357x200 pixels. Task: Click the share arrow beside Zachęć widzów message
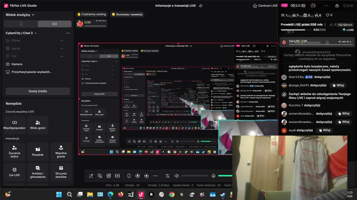pos(284,94)
